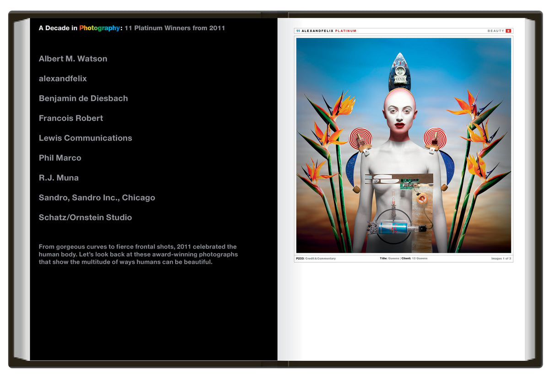Screen dimensions: 549x380
Task: Click the Schatz/Ornstein Studio name
Action: pos(85,217)
